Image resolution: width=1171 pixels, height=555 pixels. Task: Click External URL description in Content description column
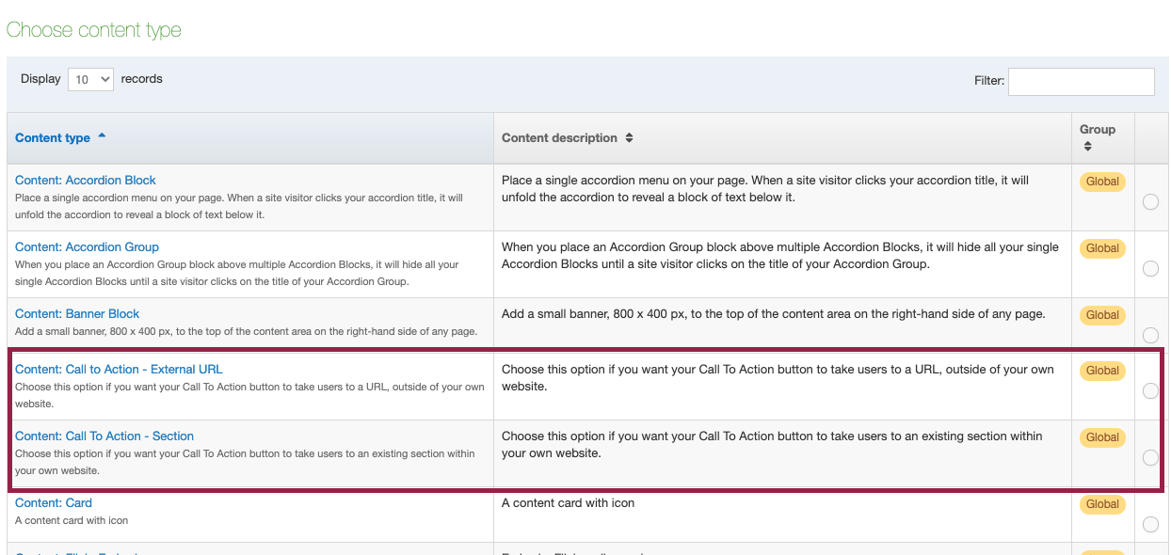(x=778, y=377)
